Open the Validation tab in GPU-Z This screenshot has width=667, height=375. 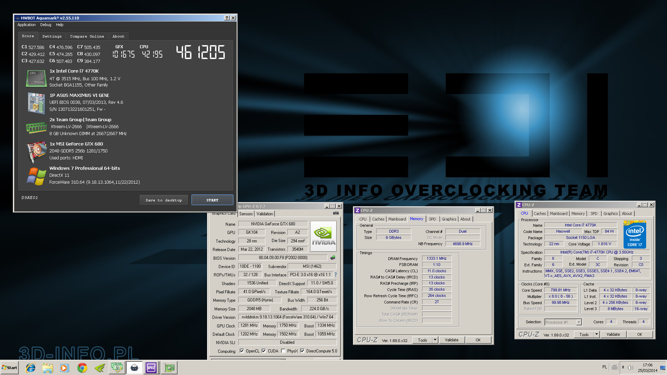265,214
